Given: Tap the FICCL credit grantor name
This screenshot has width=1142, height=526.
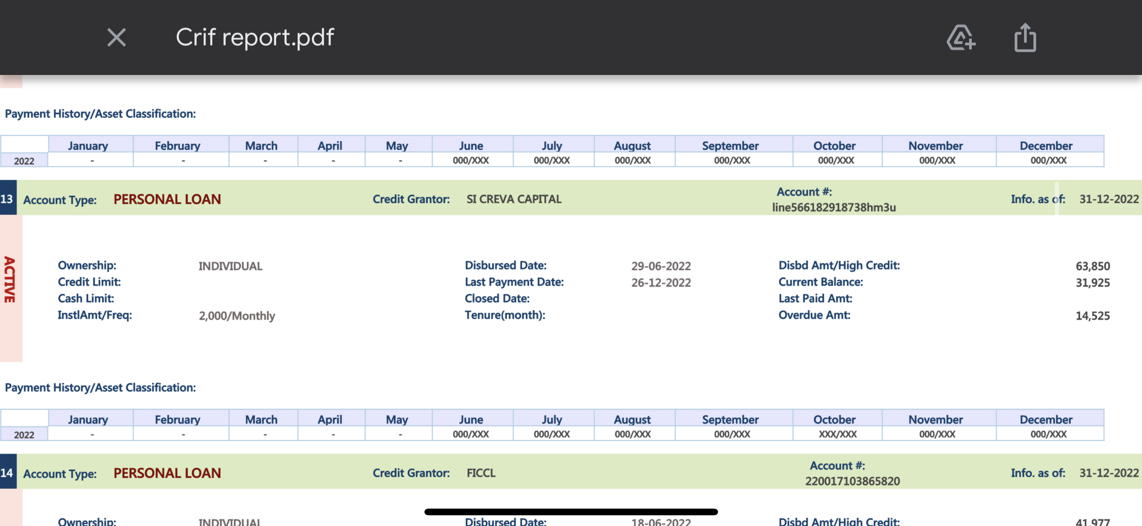Looking at the screenshot, I should point(481,473).
